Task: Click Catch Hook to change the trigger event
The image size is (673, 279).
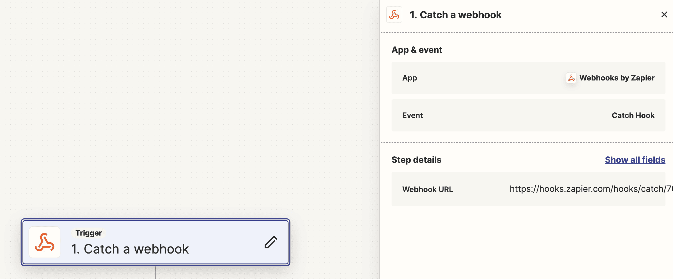Action: [x=634, y=115]
